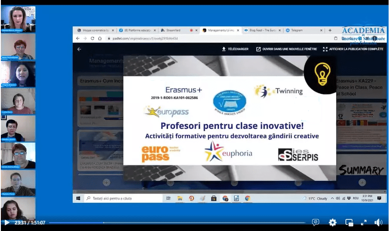Seek on the video progress bar
389x231 pixels.
click(x=173, y=223)
